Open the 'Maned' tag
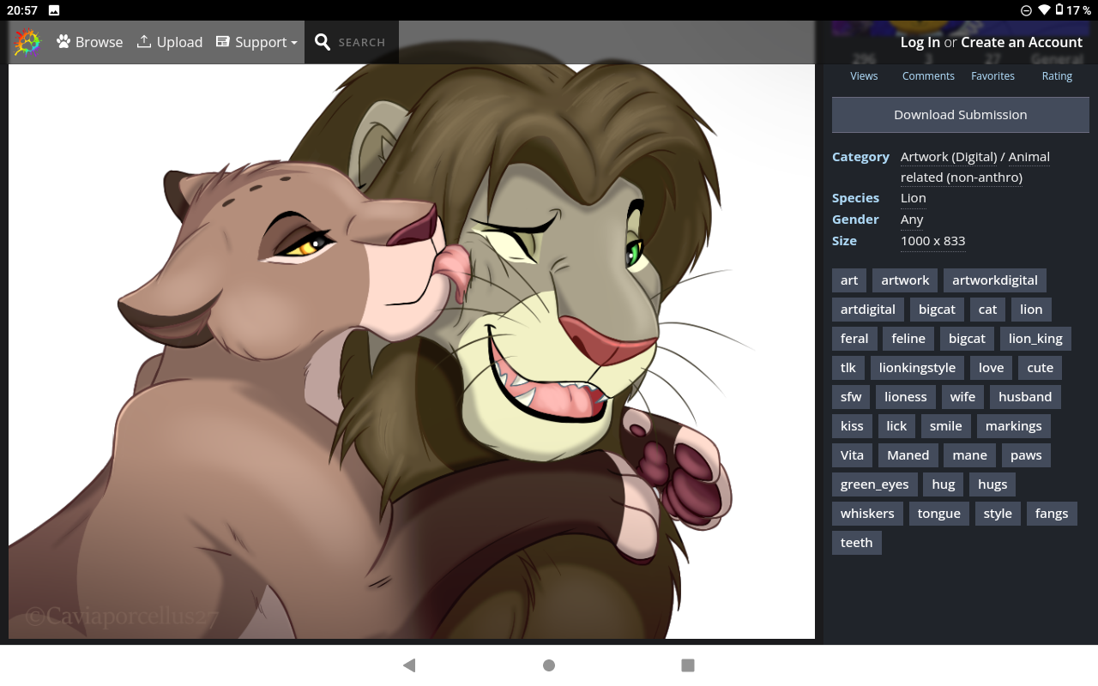 coord(908,455)
